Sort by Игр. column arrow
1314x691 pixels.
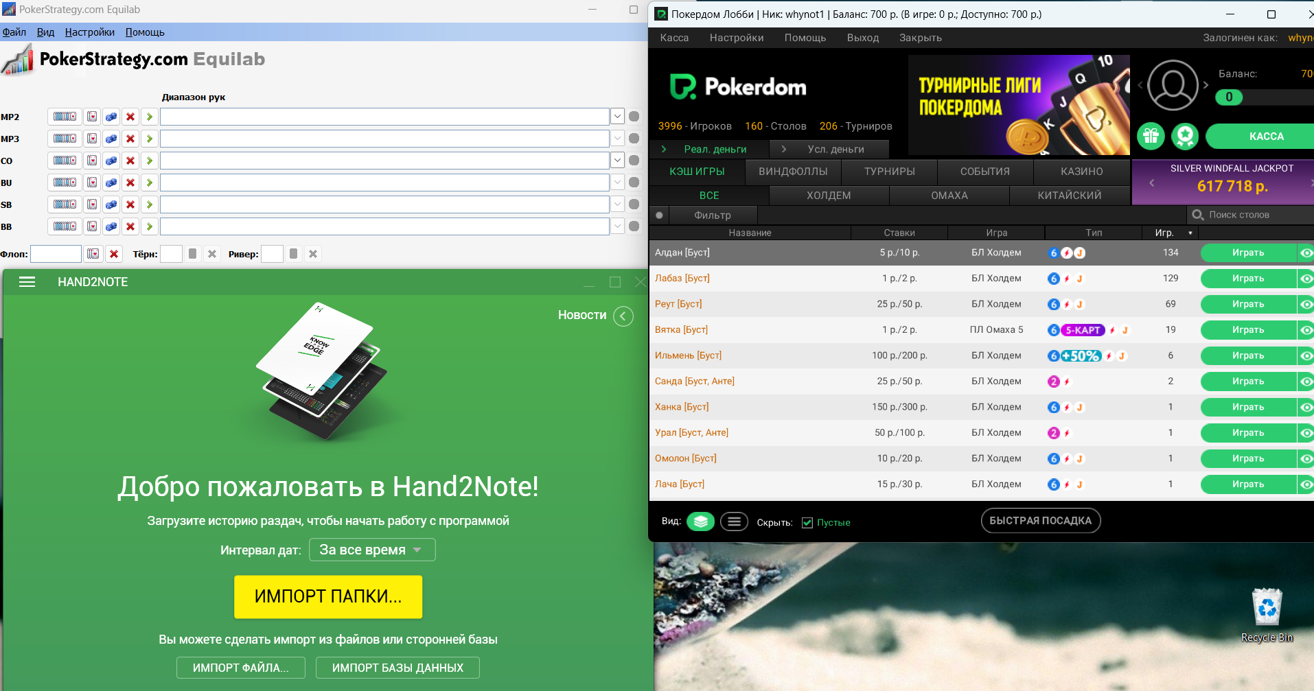pyautogui.click(x=1190, y=233)
